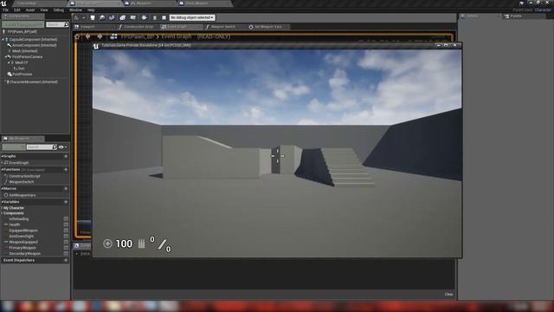Open the 'No debug object selected' dropdown
This screenshot has width=554, height=312.
pyautogui.click(x=192, y=17)
